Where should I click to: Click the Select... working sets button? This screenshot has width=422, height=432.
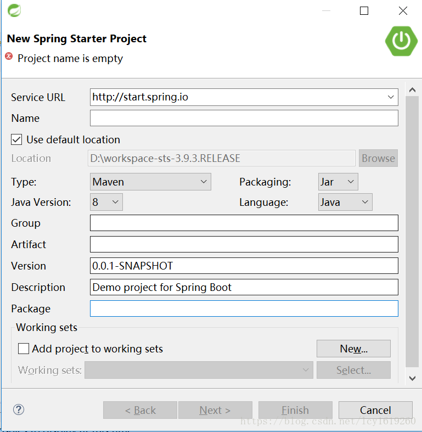click(x=353, y=370)
